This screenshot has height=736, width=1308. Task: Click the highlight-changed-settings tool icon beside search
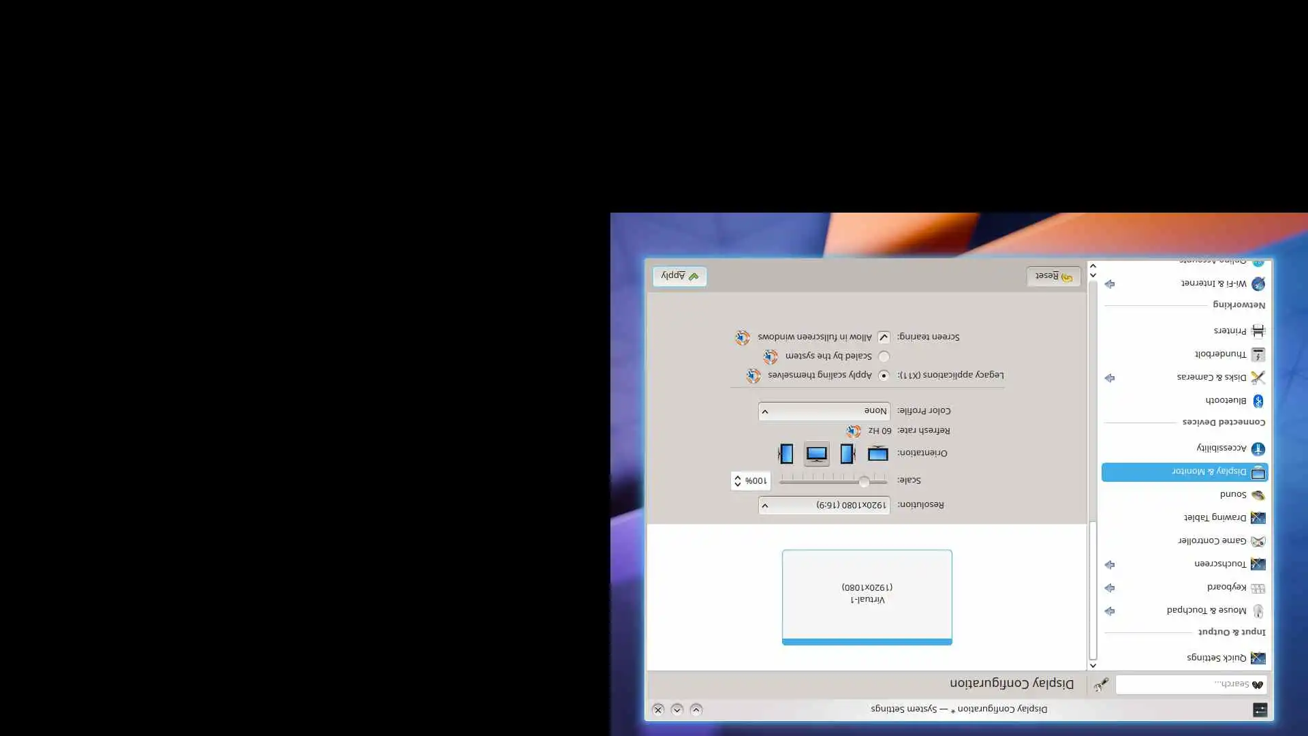[1101, 684]
